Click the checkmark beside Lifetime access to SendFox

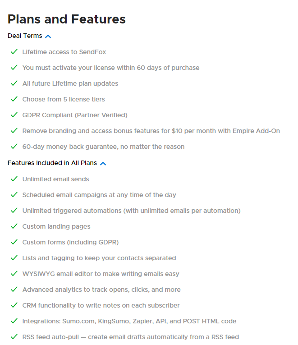(x=14, y=52)
